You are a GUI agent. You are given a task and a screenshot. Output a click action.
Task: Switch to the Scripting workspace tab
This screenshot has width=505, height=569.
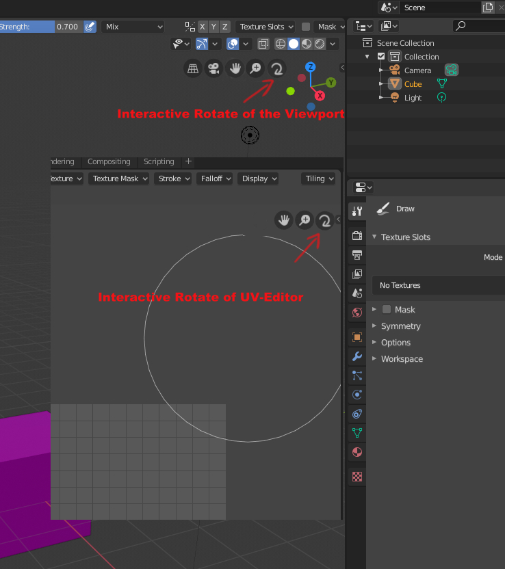tap(159, 161)
